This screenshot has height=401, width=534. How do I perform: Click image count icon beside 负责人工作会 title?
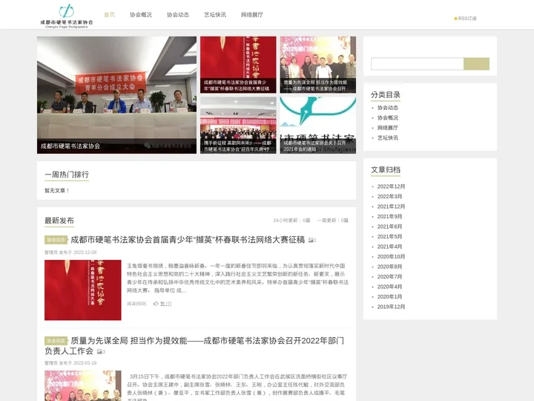click(x=101, y=351)
